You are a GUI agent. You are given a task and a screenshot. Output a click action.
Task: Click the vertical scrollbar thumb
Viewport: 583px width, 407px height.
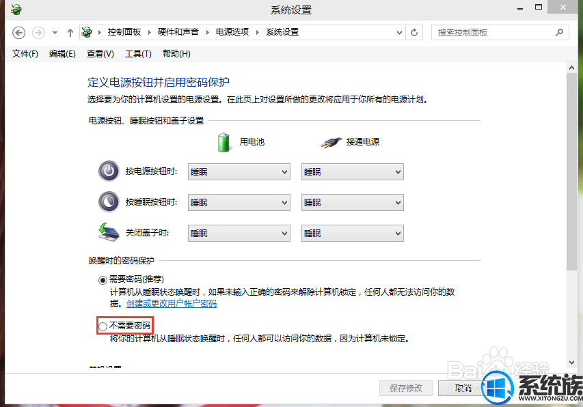pos(571,171)
